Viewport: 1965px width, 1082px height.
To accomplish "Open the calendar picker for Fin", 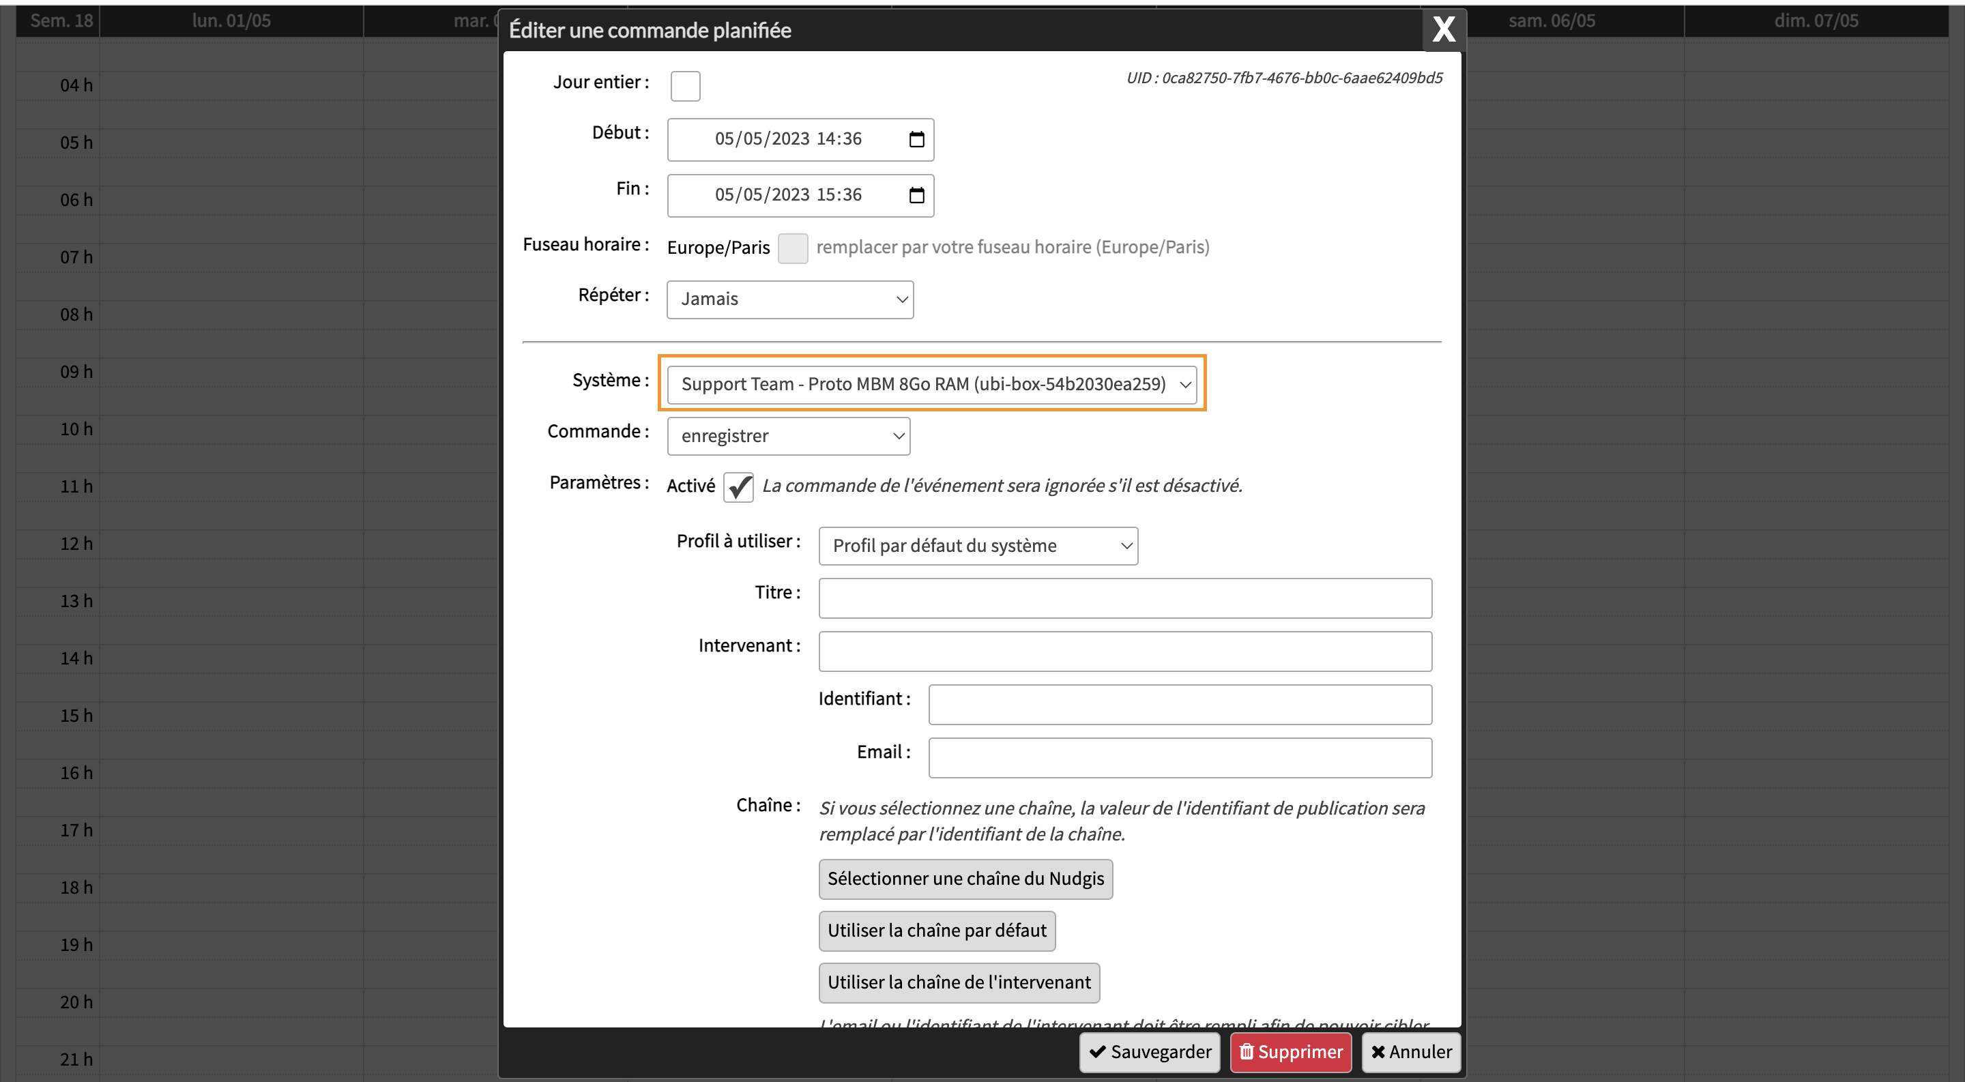I will [917, 195].
